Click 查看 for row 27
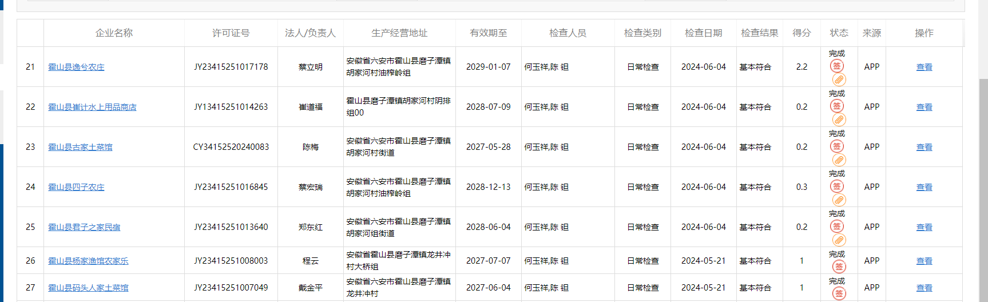 click(924, 288)
